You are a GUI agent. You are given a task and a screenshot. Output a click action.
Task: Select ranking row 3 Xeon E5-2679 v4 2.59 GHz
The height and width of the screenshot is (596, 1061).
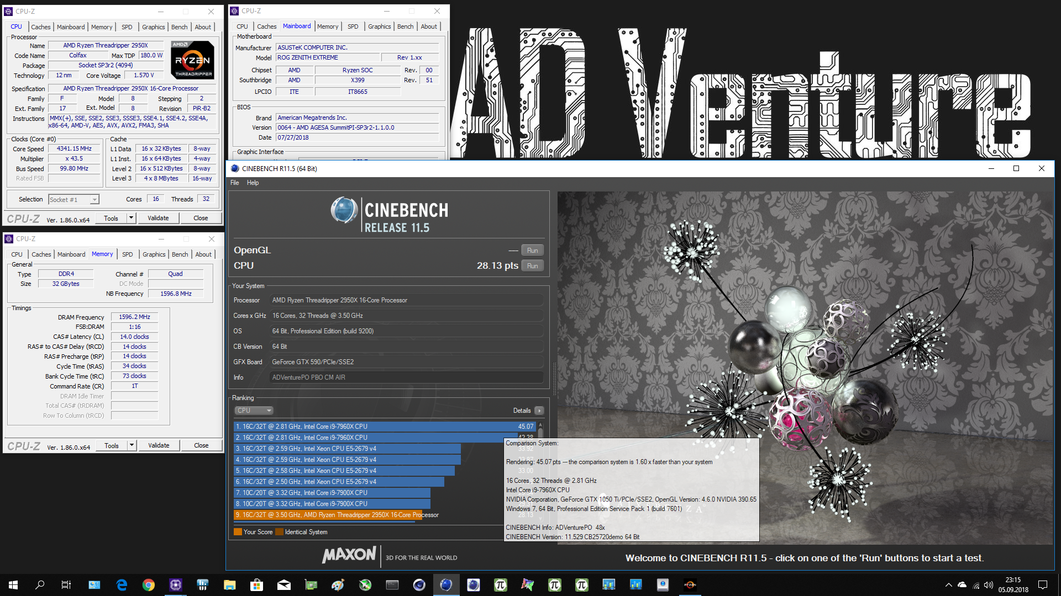(347, 449)
